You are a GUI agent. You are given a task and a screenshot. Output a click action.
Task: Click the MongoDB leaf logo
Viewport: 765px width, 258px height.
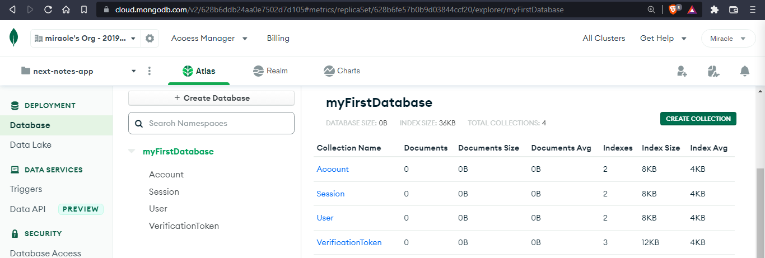pos(13,38)
